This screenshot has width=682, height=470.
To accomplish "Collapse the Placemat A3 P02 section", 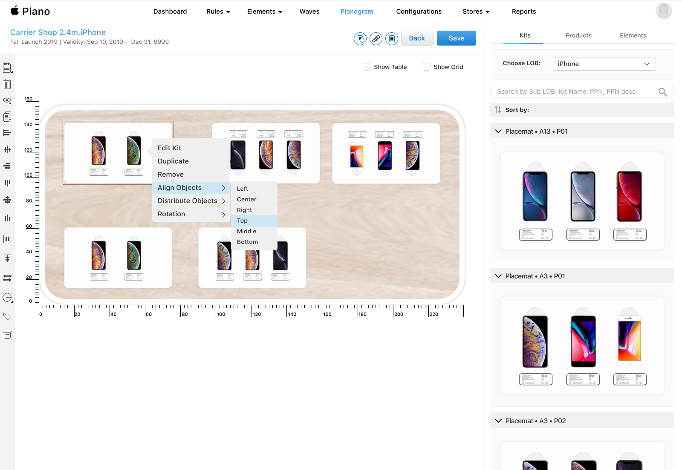I will 498,421.
